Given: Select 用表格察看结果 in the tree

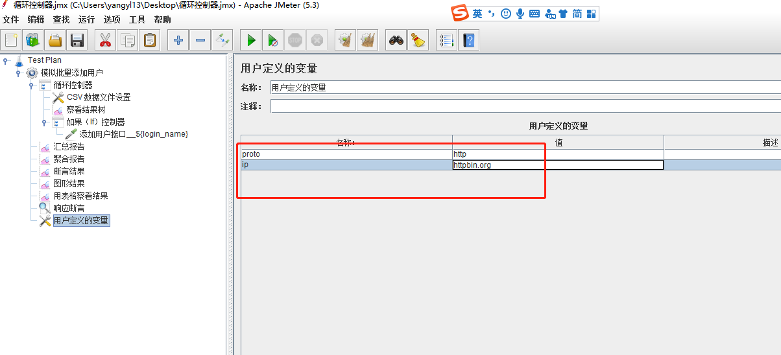Looking at the screenshot, I should tap(80, 196).
